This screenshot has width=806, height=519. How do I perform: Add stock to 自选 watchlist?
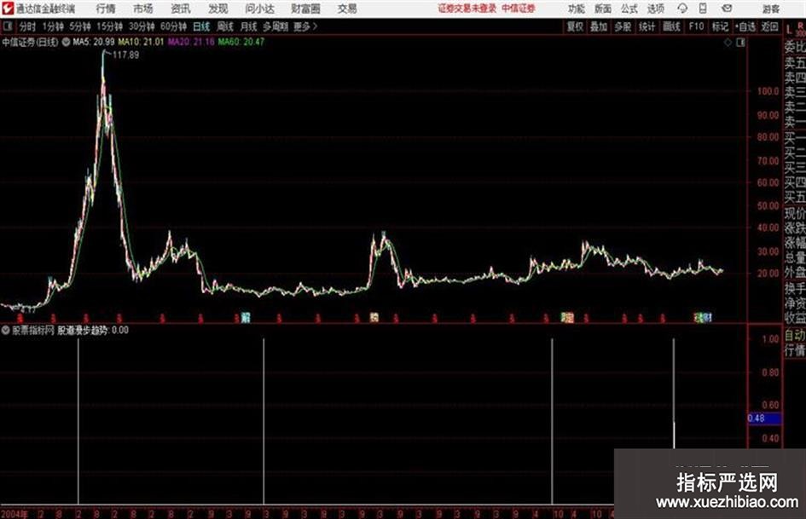[x=745, y=26]
